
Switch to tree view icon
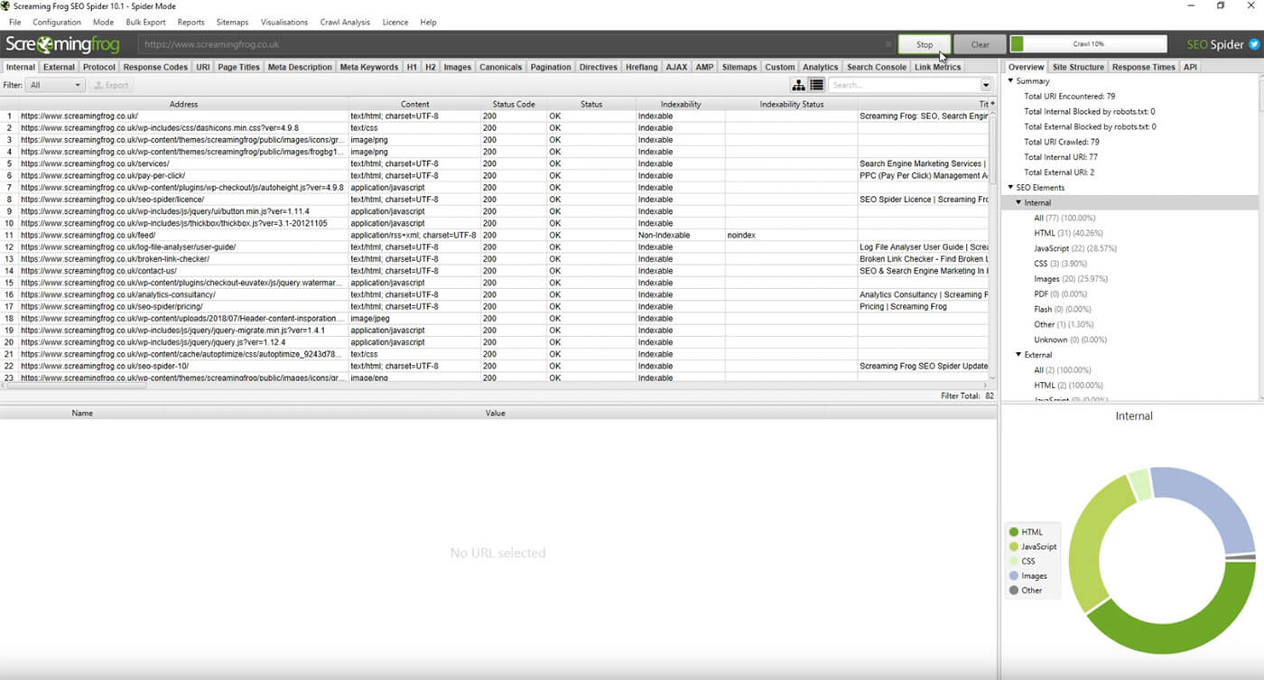799,85
